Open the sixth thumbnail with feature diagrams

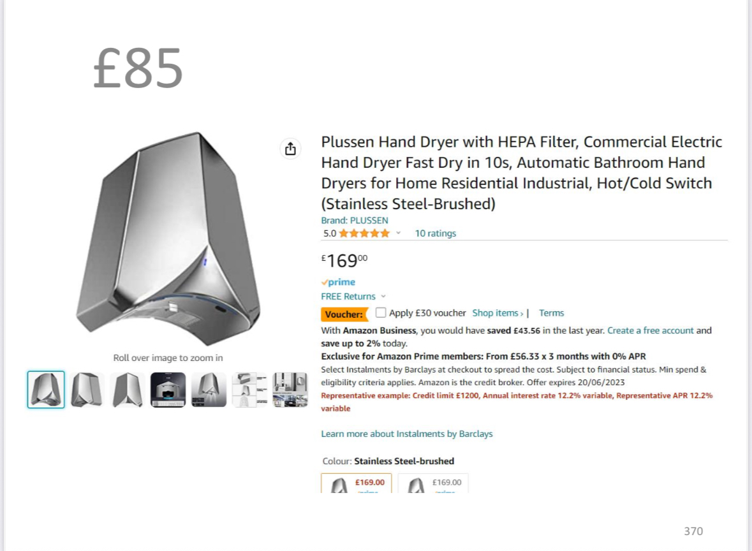point(249,390)
